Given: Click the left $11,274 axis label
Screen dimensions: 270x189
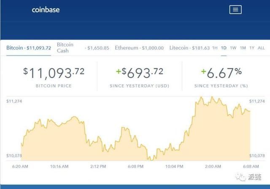Looking at the screenshot, I should [x=14, y=101].
